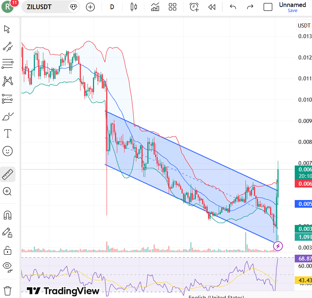Select the cursor tool
Image resolution: width=312 pixels, height=298 pixels.
tap(7, 29)
